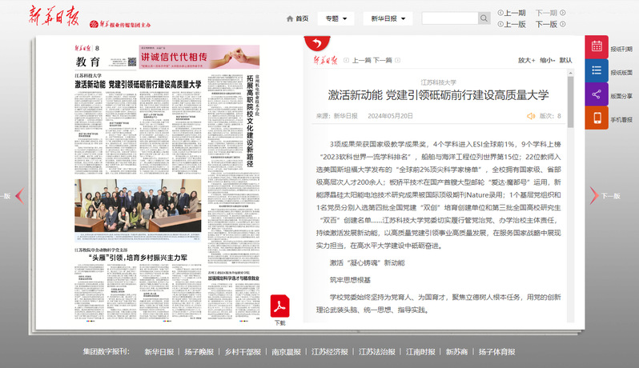The image size is (639, 368).
Task: Click the purple 版面分享 share icon
Action: (x=597, y=94)
